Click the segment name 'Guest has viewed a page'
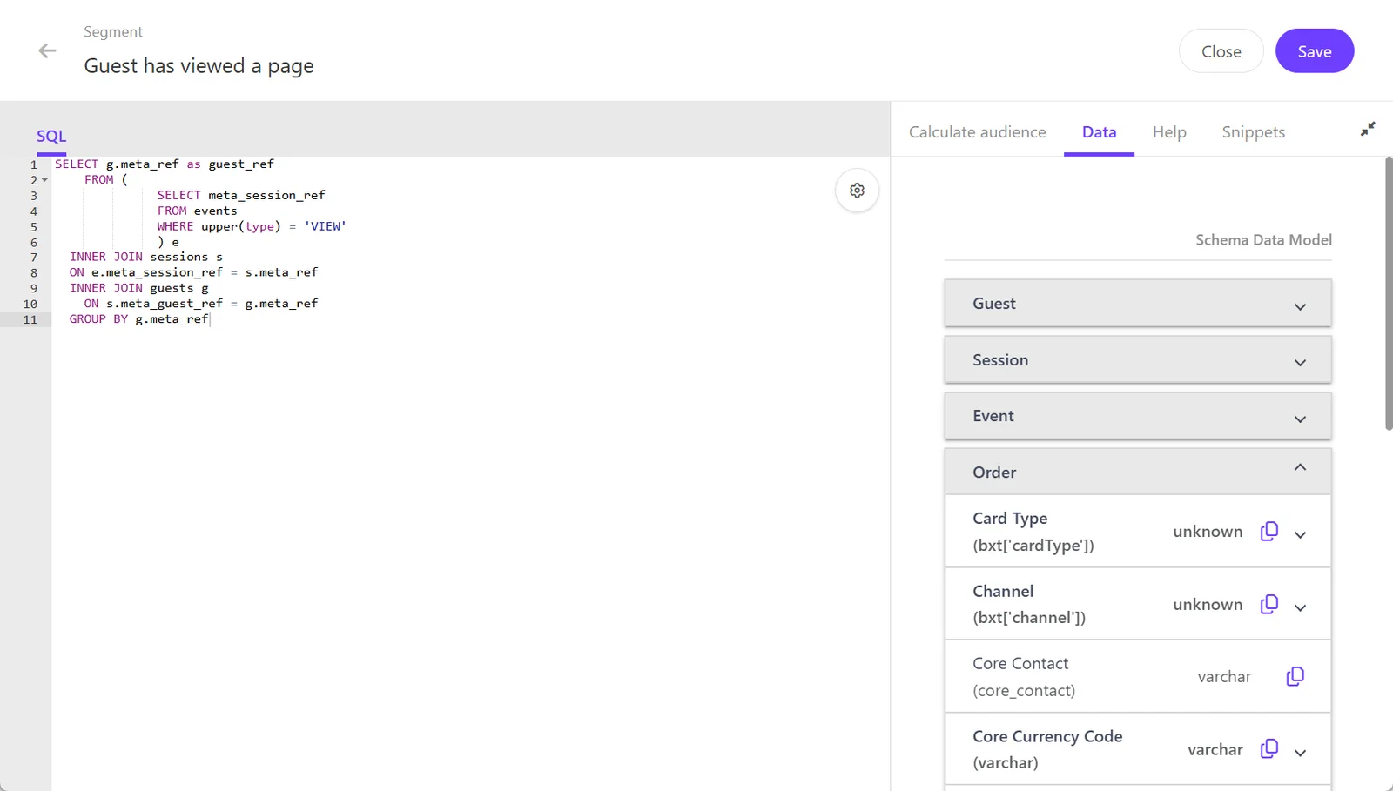The width and height of the screenshot is (1393, 791). click(199, 66)
